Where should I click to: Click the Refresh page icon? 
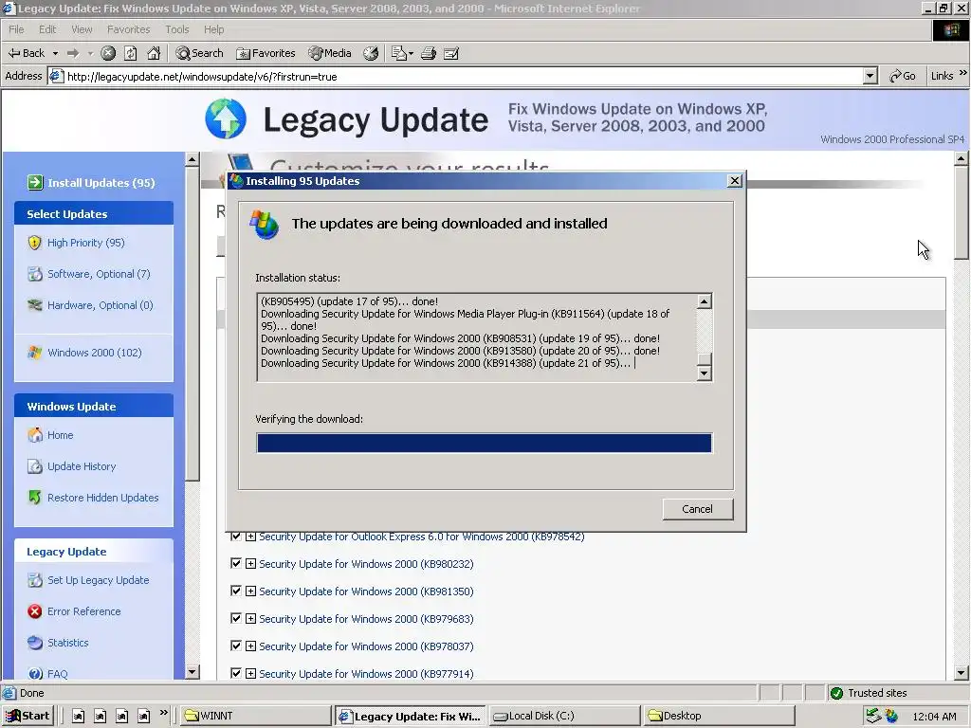click(x=131, y=53)
